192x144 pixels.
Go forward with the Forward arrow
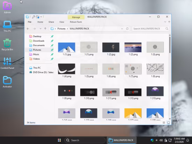tap(35, 29)
